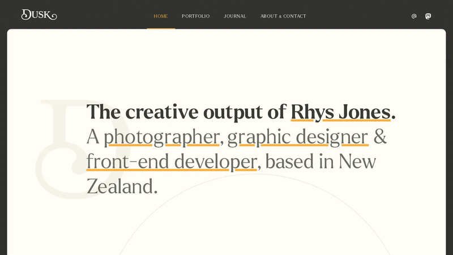Follow the Rhys Jones link

(341, 112)
